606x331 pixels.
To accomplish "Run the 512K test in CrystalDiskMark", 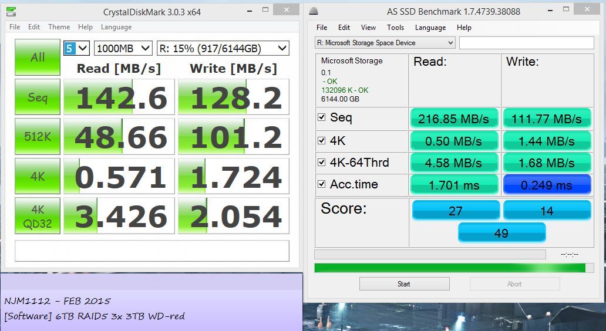I will pyautogui.click(x=38, y=137).
